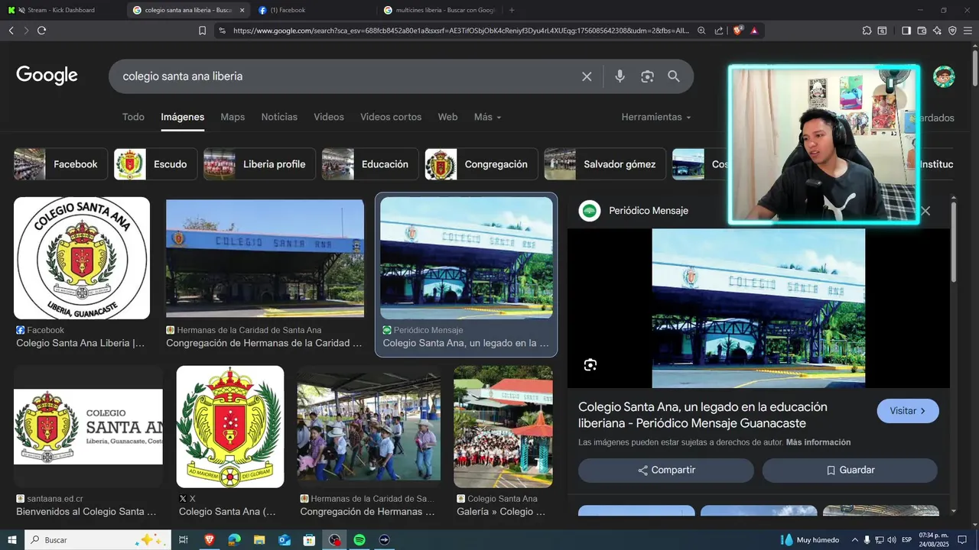Toggle the browser sidebar panel icon
Image resolution: width=979 pixels, height=550 pixels.
coord(906,31)
